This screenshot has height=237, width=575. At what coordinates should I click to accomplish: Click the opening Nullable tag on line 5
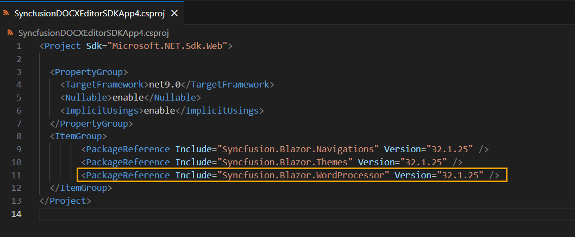pyautogui.click(x=86, y=98)
